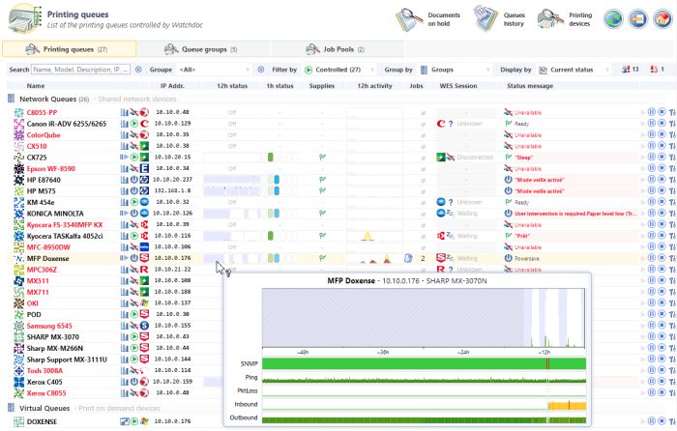Click the search text input field

click(x=81, y=71)
